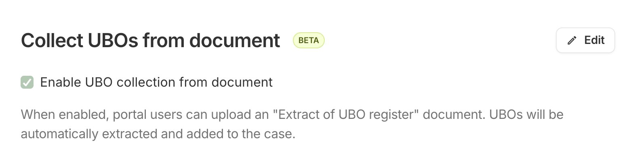
Task: Select the "Collect UBOs from document" heading
Action: [150, 40]
